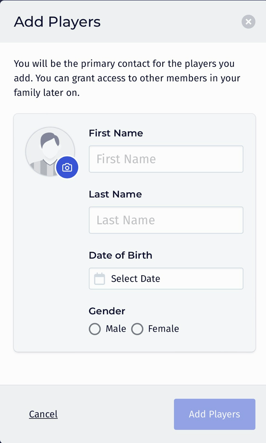The height and width of the screenshot is (443, 266).
Task: Click the Cancel link
Action: 43,414
